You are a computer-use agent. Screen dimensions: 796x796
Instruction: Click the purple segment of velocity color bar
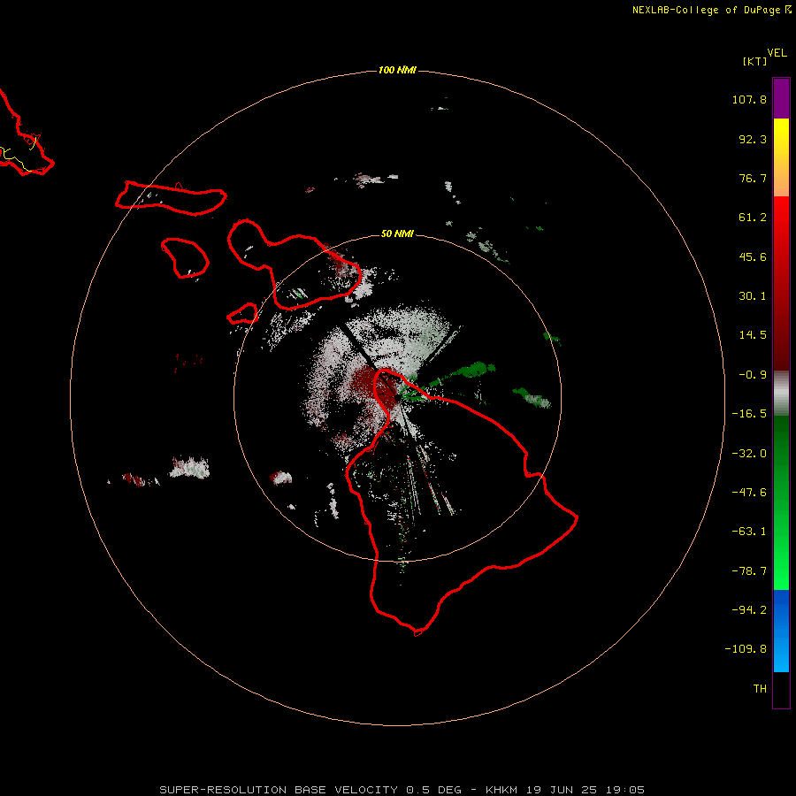[x=781, y=99]
